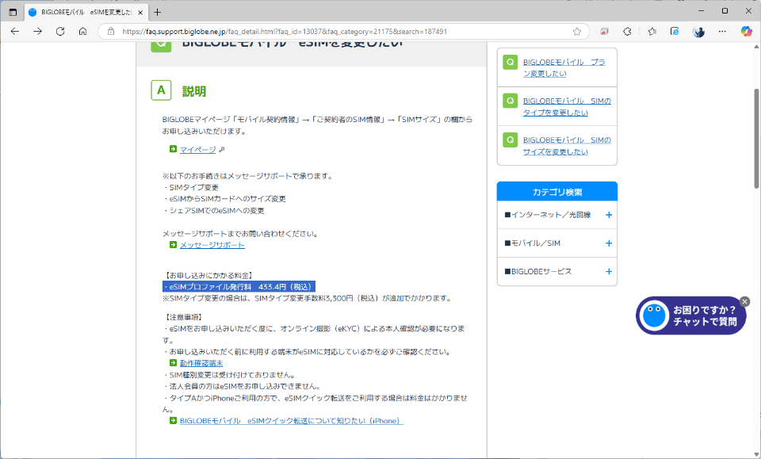Click the 【お申し込みにかかる料金】 heading
Screen dimensions: 761x459
coord(208,276)
